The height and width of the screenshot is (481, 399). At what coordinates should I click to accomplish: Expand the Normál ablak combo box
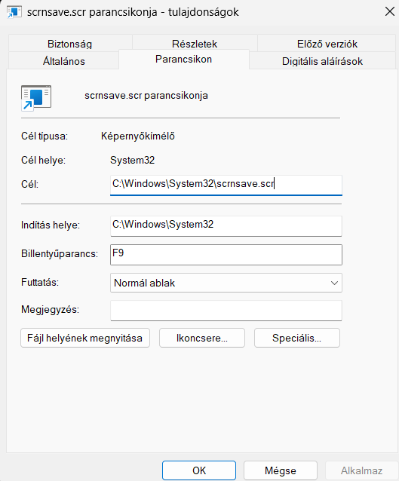(226, 283)
